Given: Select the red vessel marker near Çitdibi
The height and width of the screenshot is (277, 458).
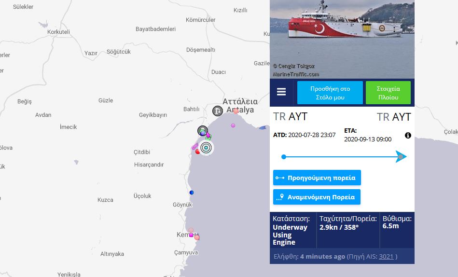Looking at the screenshot, I should click(198, 152).
